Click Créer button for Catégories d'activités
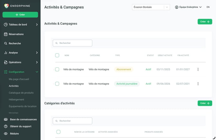The width and height of the screenshot is (216, 140). pyautogui.click(x=205, y=103)
